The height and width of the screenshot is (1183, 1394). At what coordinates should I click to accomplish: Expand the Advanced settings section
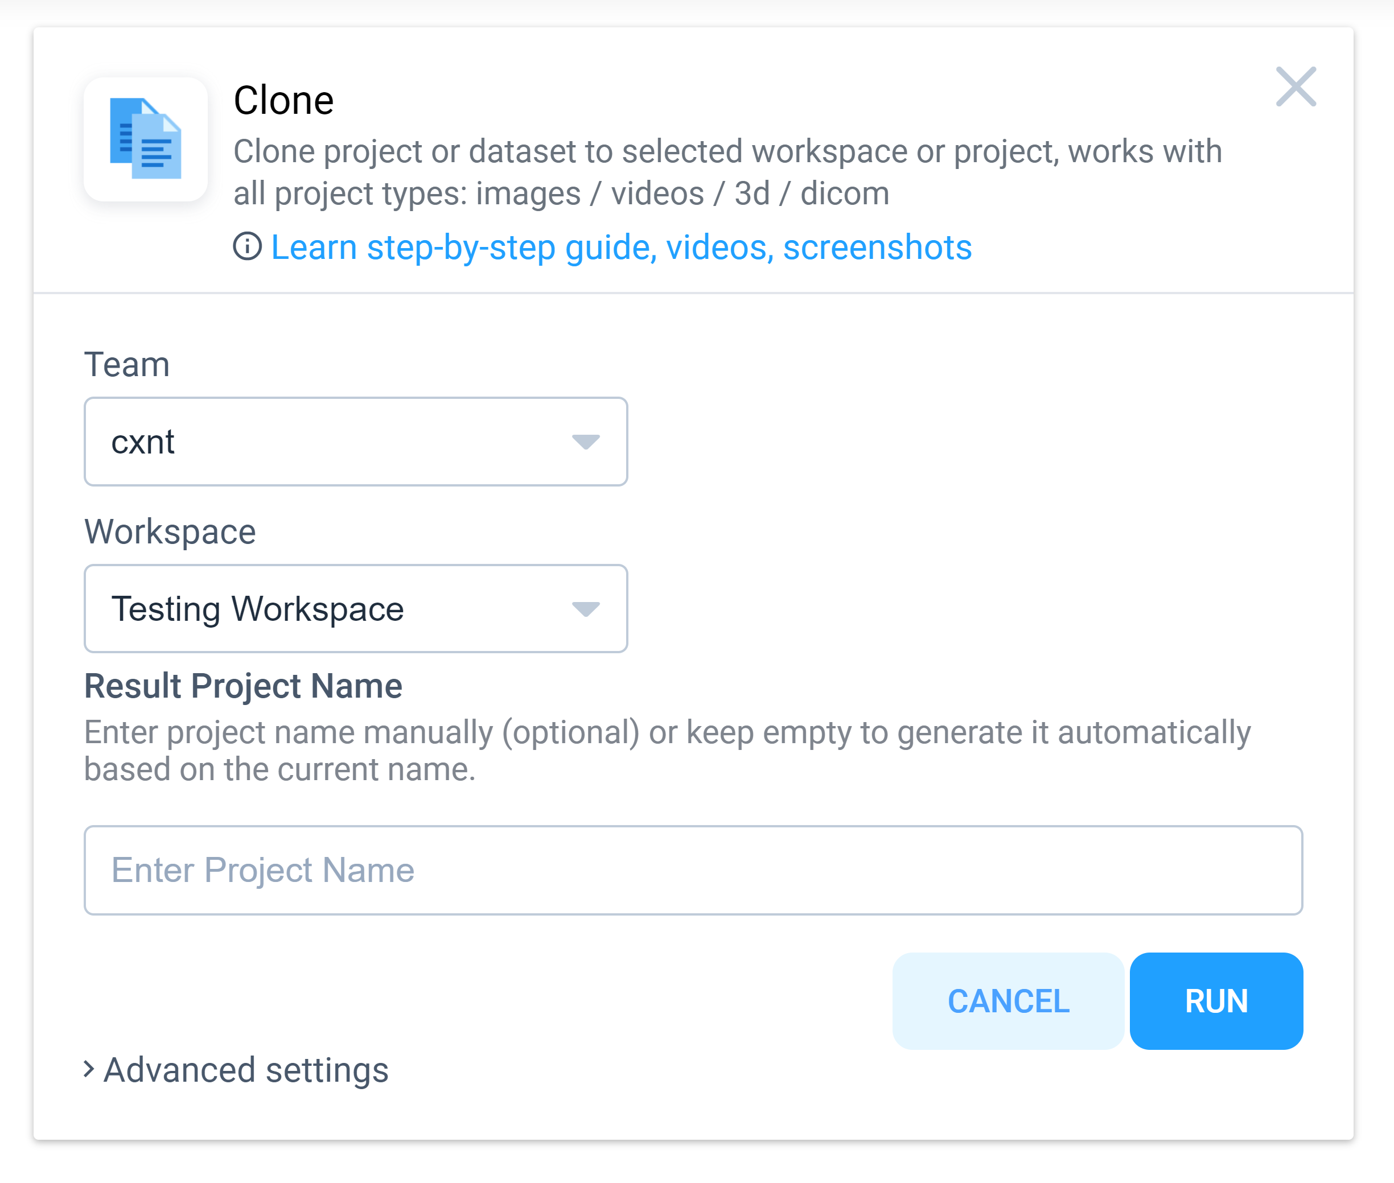[245, 1070]
